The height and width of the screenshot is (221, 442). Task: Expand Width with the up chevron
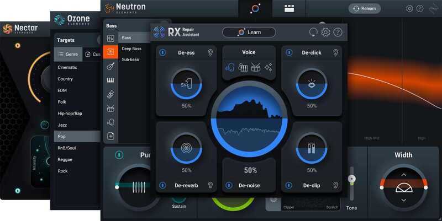coord(403,175)
